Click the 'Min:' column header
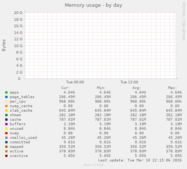This screenshot has height=169, width=187. pos(102,88)
